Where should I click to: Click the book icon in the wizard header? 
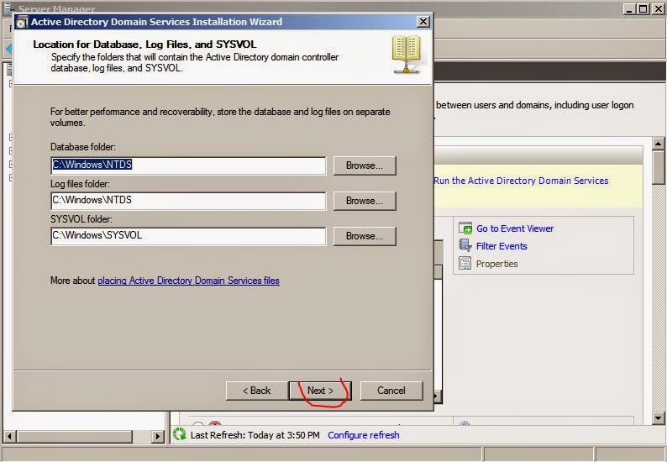[x=407, y=54]
